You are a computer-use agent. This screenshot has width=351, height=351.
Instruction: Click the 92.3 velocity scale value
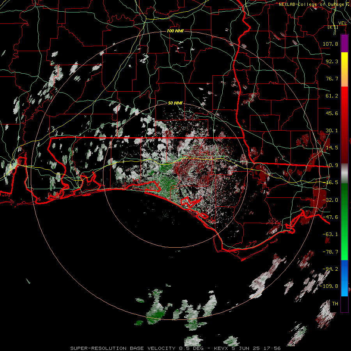point(332,61)
